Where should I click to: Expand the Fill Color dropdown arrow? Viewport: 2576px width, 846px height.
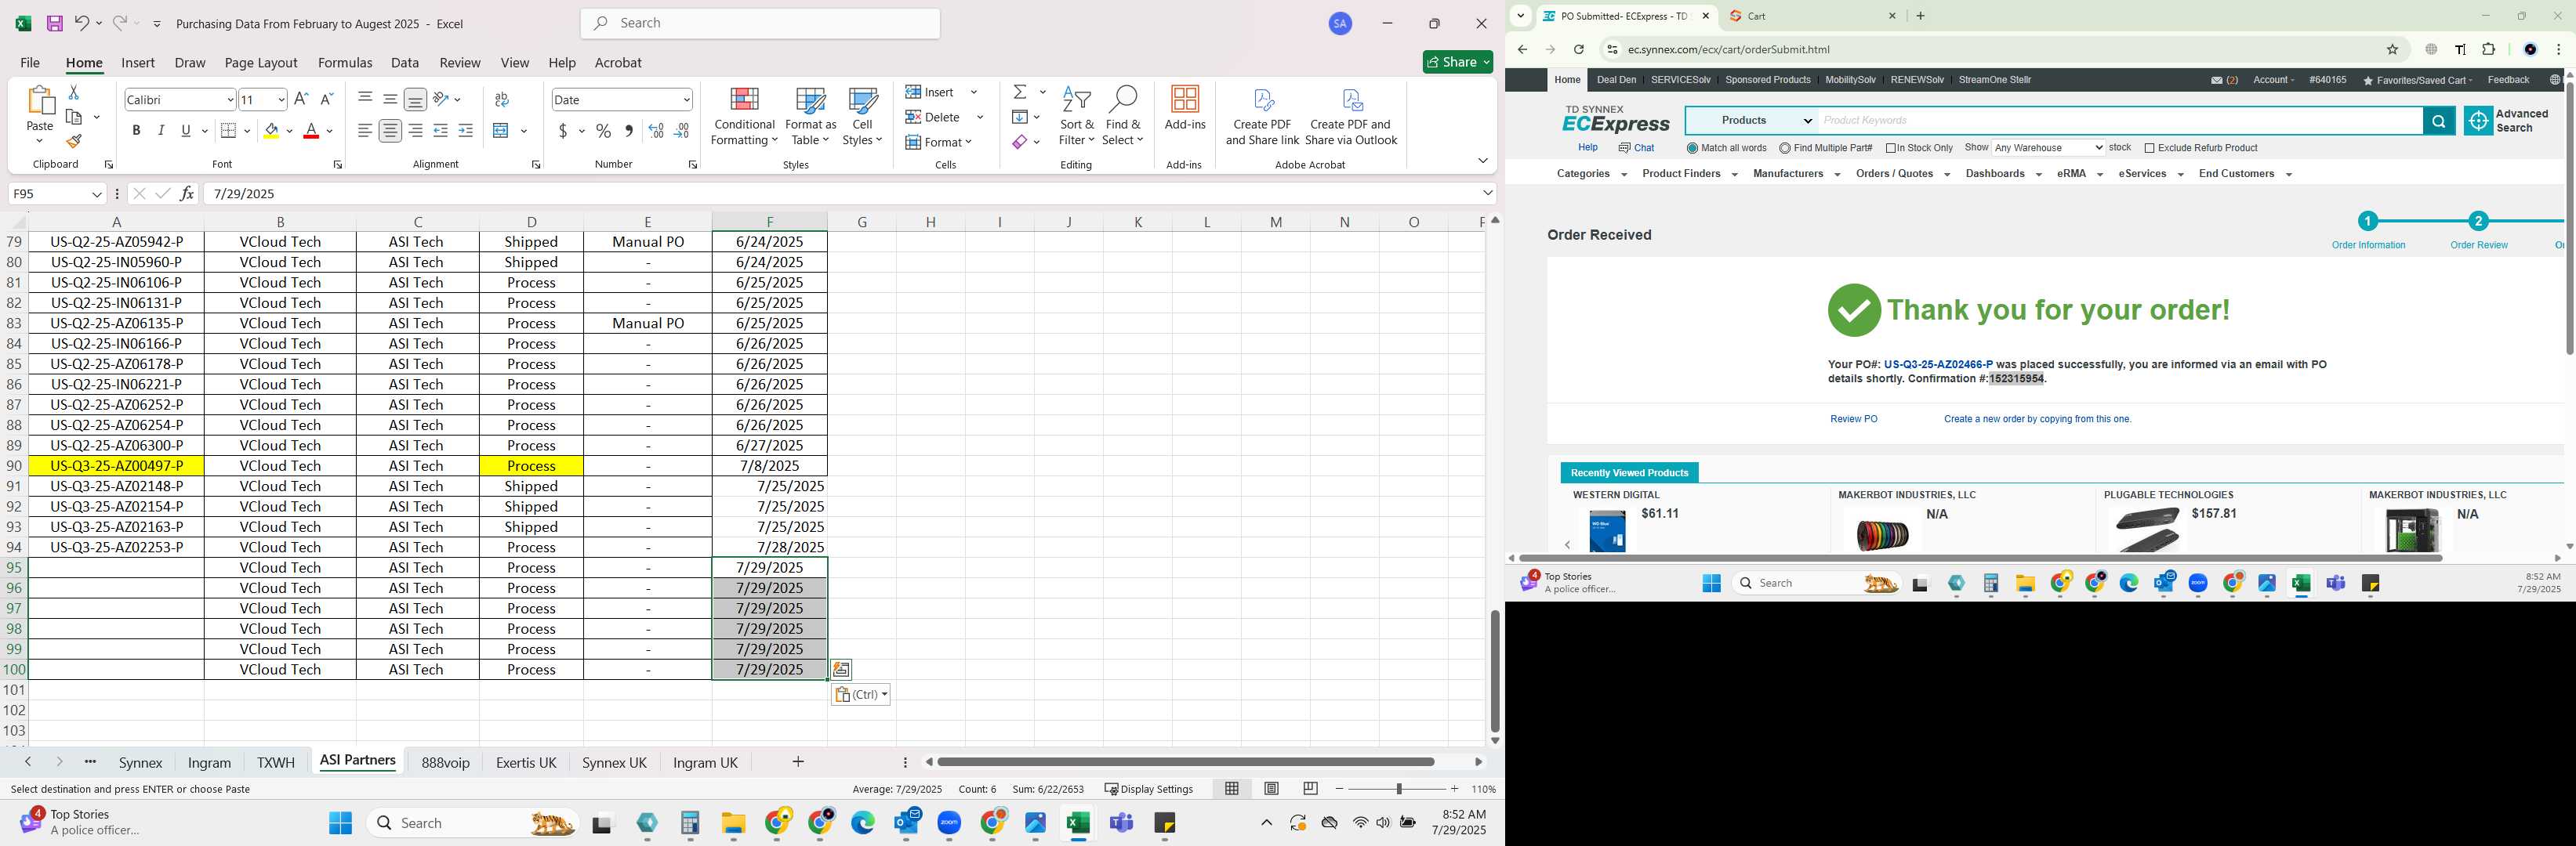click(290, 131)
